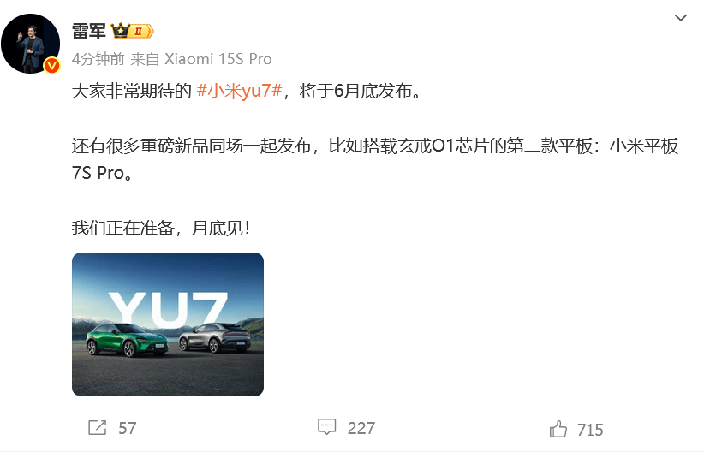Image resolution: width=704 pixels, height=452 pixels.
Task: Click the closing line 我们正在准备，月底见
Action: [x=160, y=228]
